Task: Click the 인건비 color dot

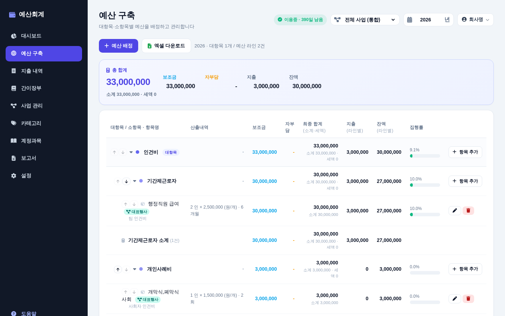Action: 137,152
